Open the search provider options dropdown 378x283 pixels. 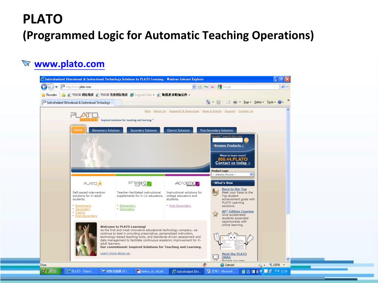click(287, 87)
